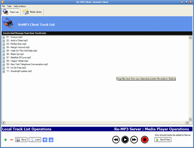Select track 07 - Satellite Of Love.mp3
Image resolution: width=194 pixels, height=148 pixels.
[x=18, y=58]
